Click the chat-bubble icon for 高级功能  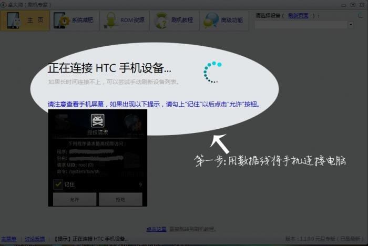click(x=211, y=20)
